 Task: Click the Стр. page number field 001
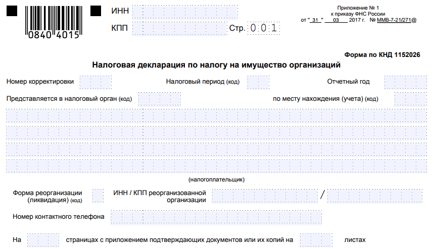coord(264,28)
